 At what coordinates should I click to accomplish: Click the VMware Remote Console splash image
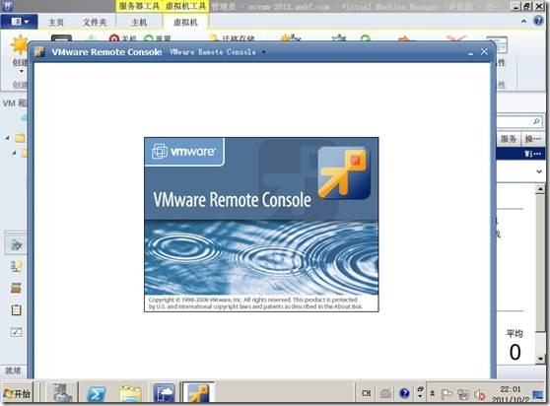261,225
